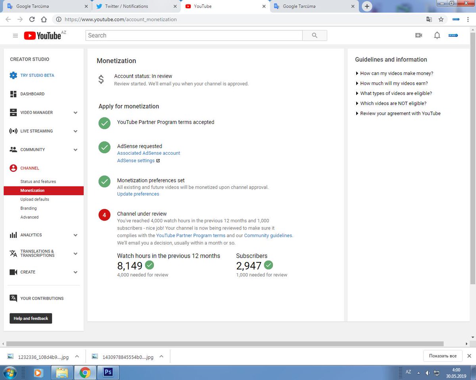Open the account avatar menu
Screen dimensions: 476x380
(453, 35)
